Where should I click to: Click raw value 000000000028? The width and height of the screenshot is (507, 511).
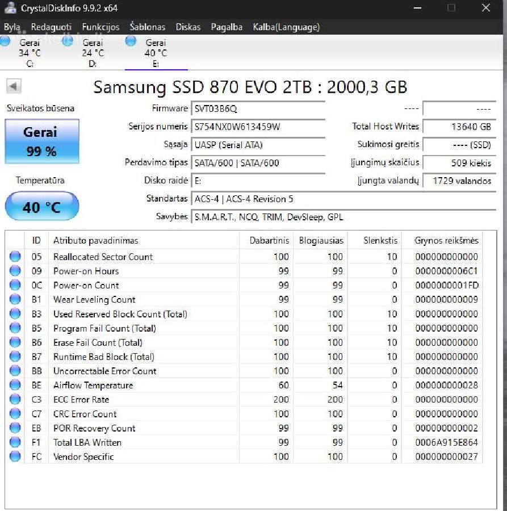point(446,385)
